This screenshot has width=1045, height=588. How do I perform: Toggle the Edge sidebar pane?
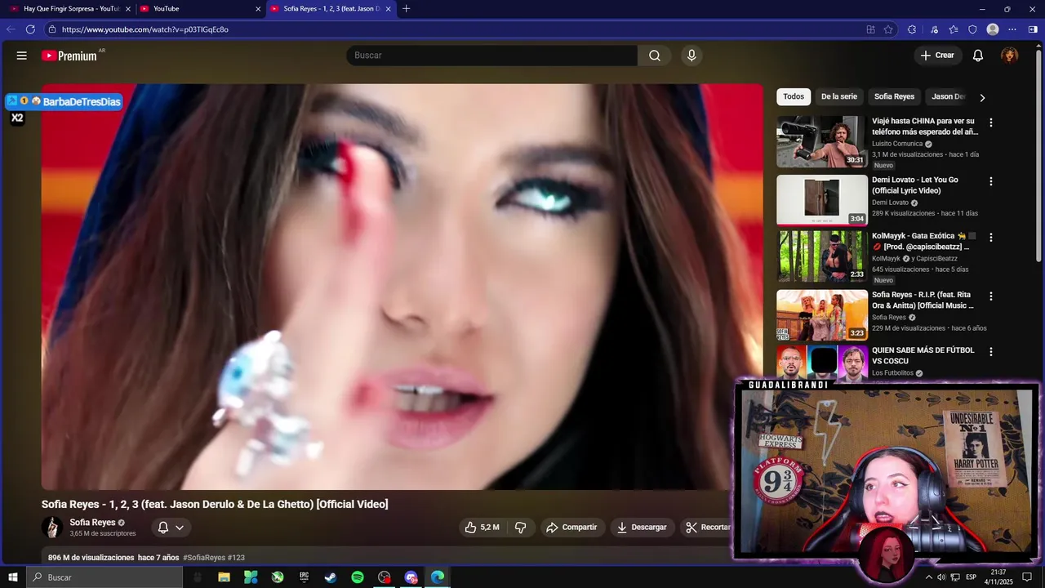point(1033,29)
